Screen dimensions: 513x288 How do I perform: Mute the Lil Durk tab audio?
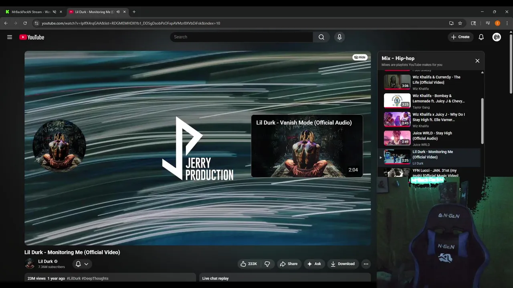(118, 12)
